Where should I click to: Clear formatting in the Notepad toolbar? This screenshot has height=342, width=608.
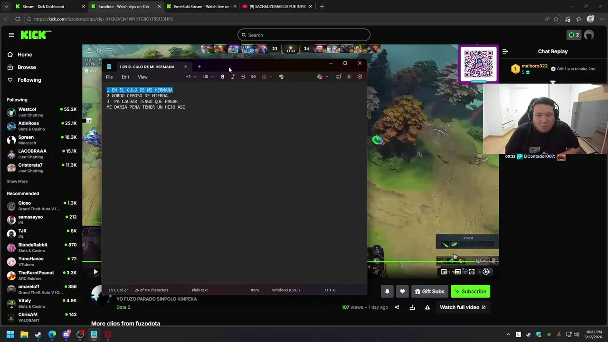pyautogui.click(x=281, y=77)
